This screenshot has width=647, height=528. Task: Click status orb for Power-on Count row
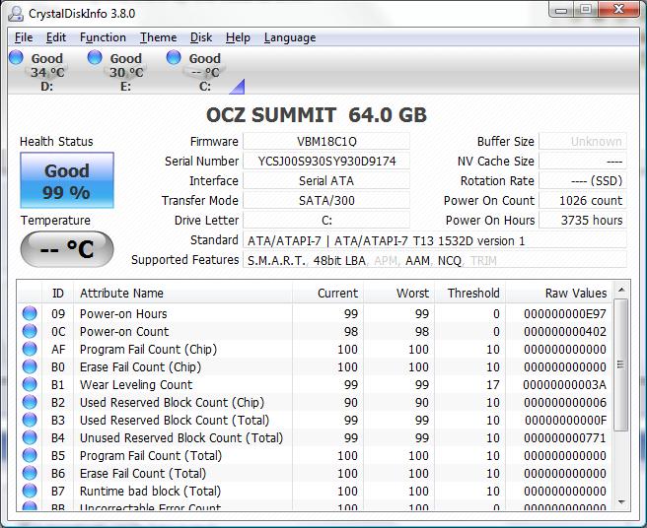click(x=30, y=331)
